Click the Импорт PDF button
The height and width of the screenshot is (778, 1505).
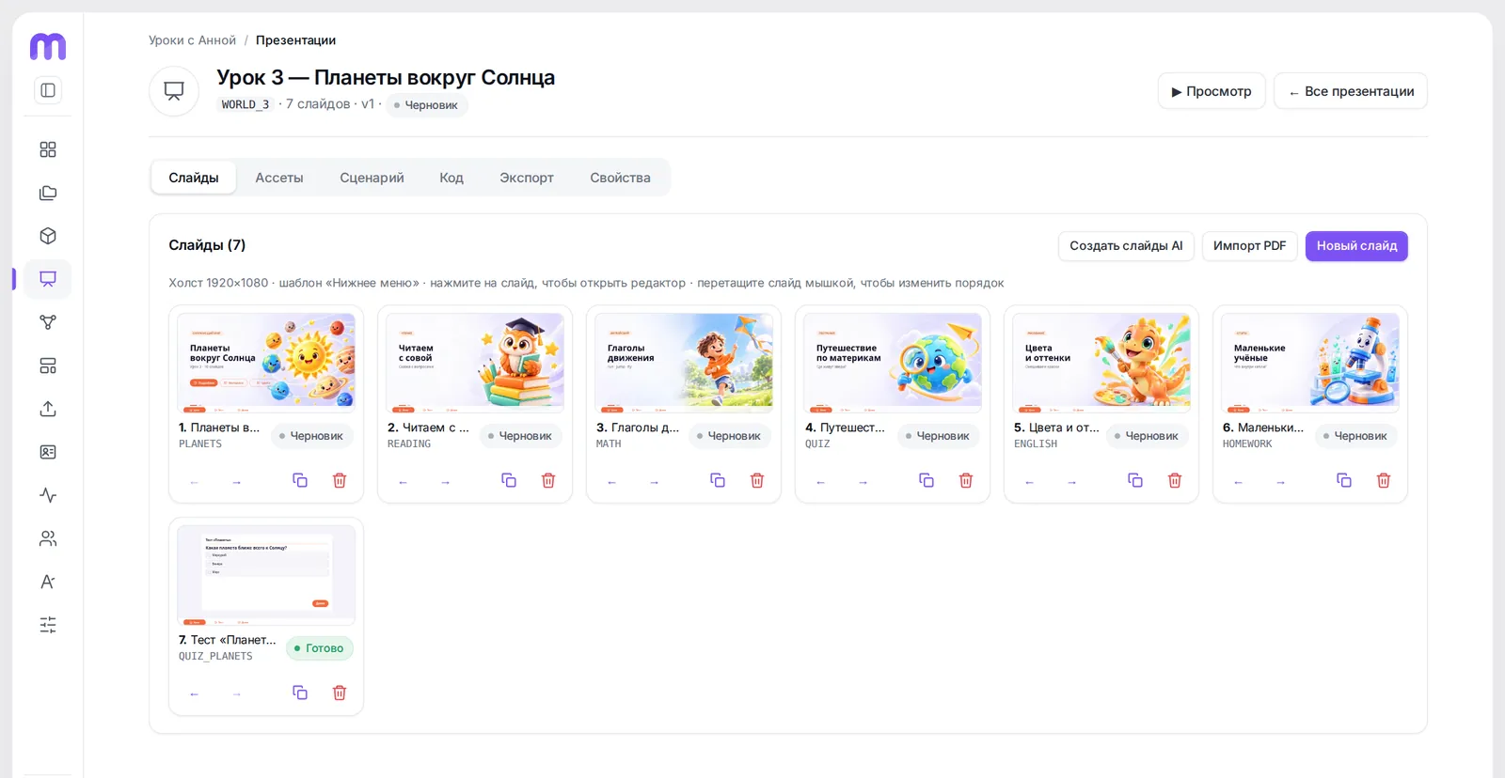click(1249, 246)
